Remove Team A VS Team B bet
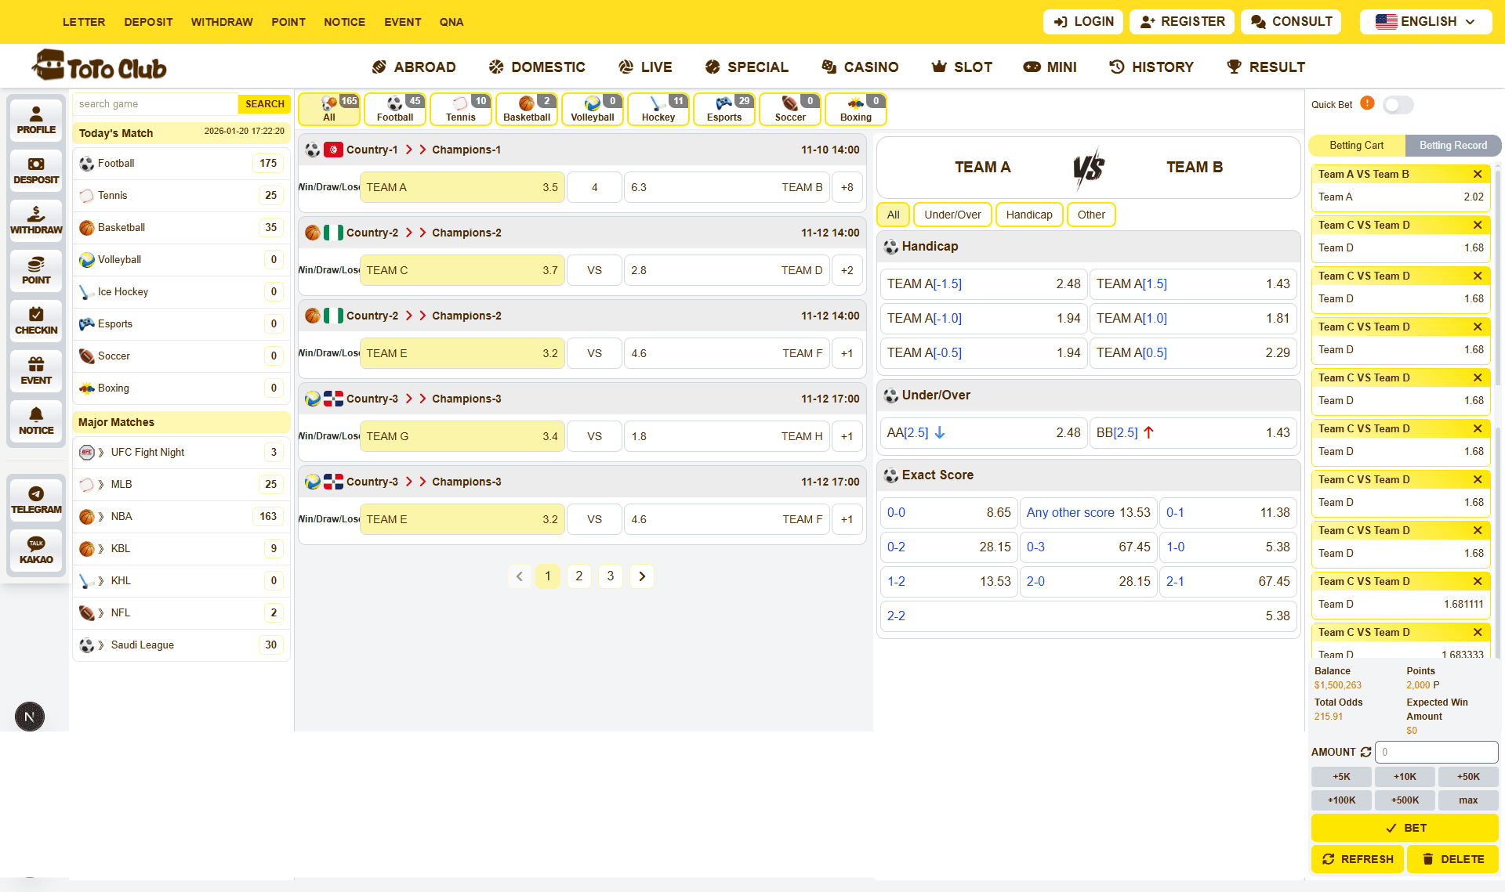 pyautogui.click(x=1477, y=174)
